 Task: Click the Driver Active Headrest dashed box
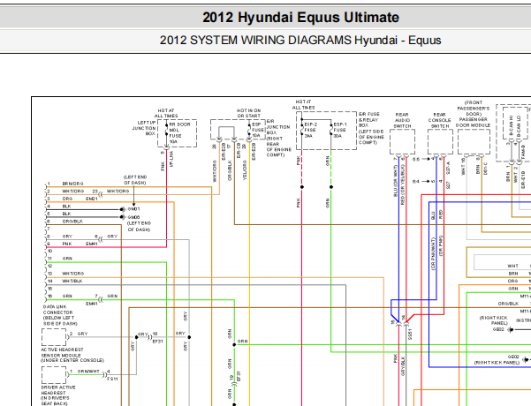point(54,375)
